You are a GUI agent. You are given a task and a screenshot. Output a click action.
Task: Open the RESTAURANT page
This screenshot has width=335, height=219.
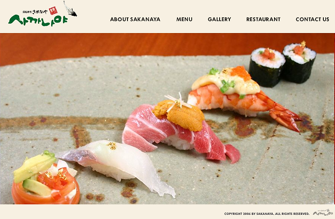[x=263, y=19]
